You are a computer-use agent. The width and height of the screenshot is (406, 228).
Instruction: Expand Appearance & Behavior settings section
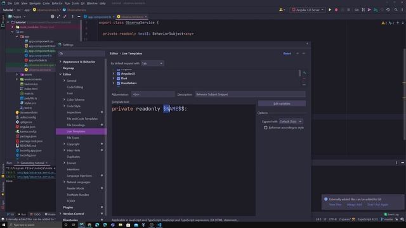61,62
